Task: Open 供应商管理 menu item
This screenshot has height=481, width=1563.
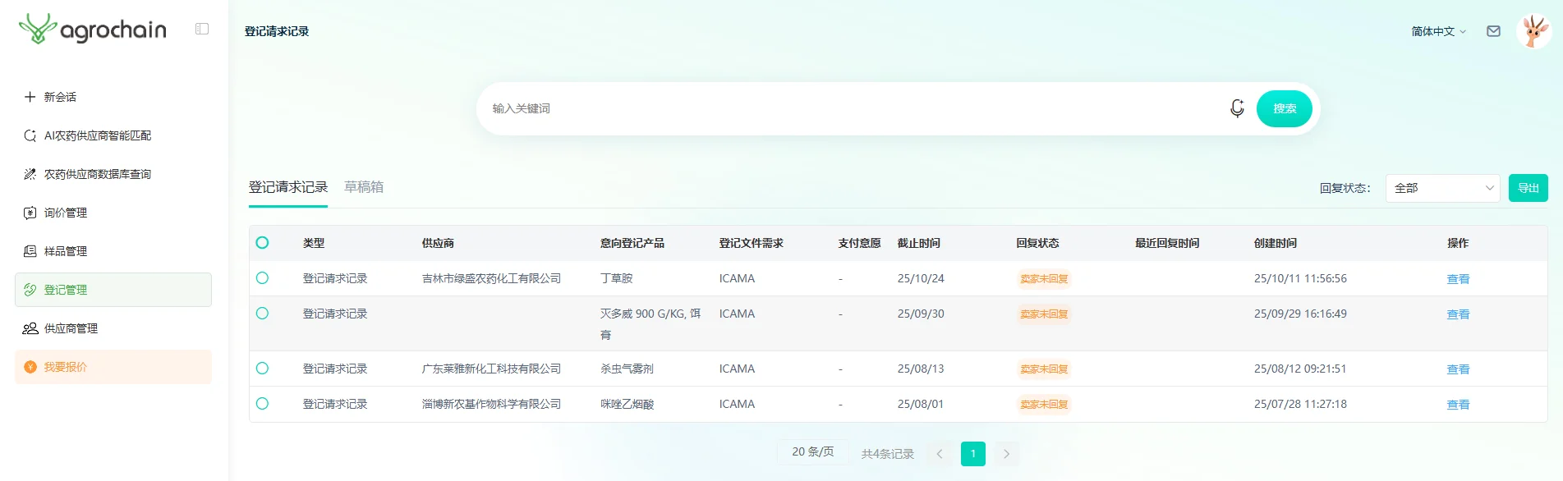Action: [x=113, y=328]
